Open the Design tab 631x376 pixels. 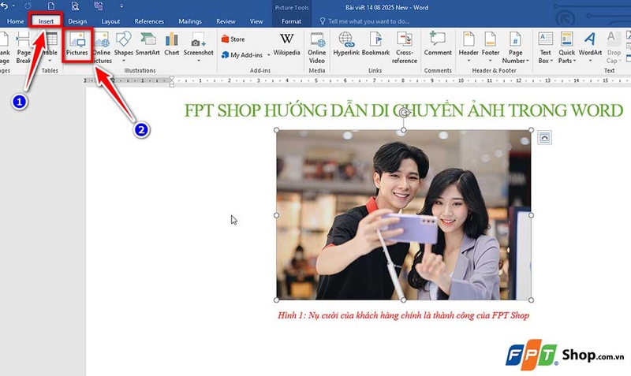point(77,21)
